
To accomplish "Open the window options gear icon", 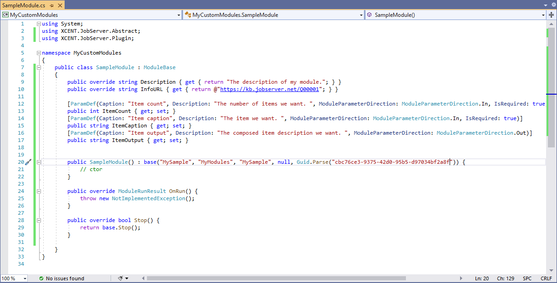I will click(x=553, y=5).
